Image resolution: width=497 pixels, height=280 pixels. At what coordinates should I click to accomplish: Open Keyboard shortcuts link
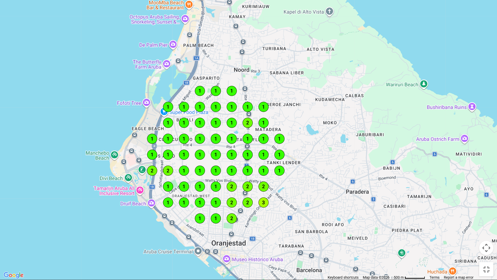coord(343,277)
